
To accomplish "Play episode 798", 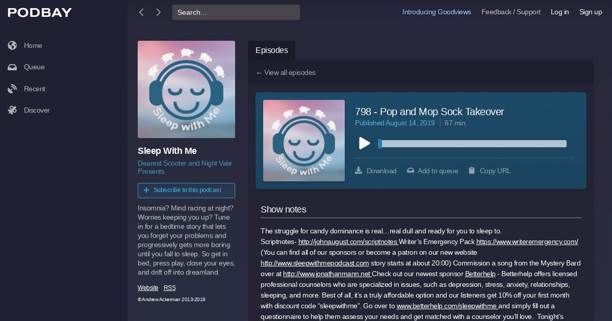I will [x=364, y=144].
